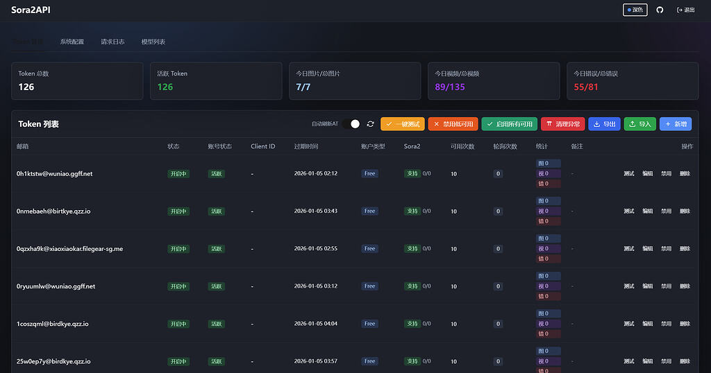This screenshot has width=711, height=373.
Task: Click 删除 for 1coszqml@birdkye.qzz.io
Action: (x=685, y=324)
